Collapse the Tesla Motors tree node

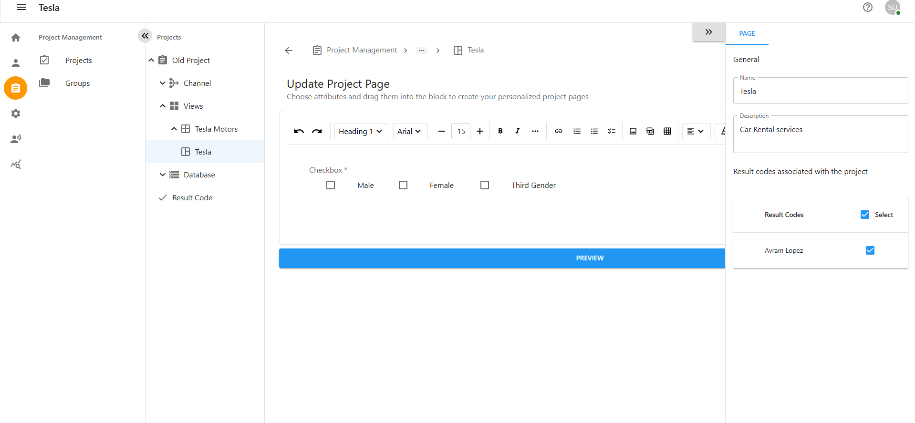(x=174, y=129)
